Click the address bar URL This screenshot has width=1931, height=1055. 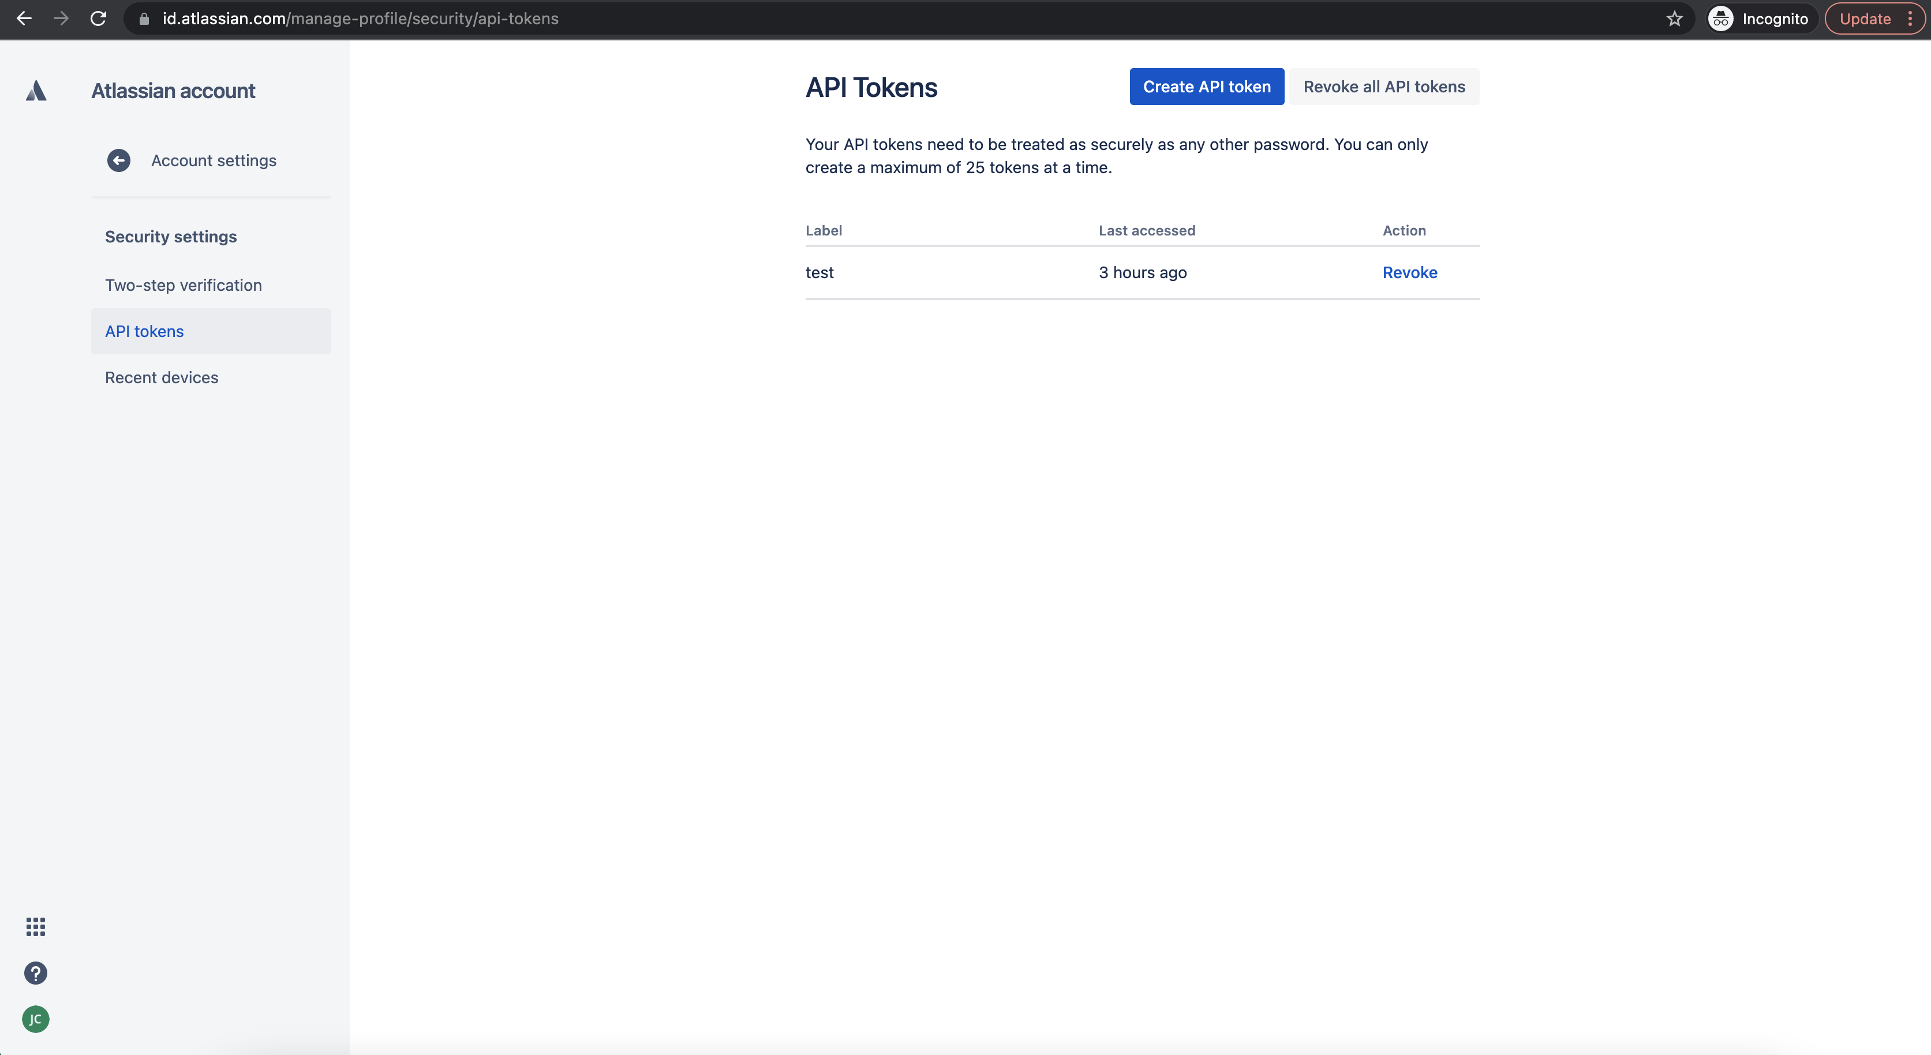tap(360, 18)
